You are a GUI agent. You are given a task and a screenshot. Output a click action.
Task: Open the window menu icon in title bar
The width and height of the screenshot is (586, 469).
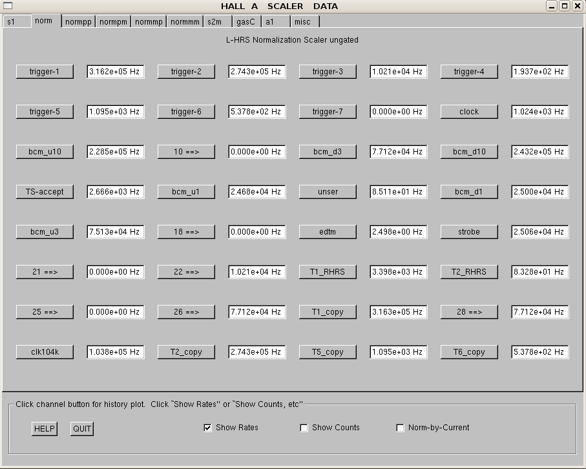pyautogui.click(x=8, y=6)
